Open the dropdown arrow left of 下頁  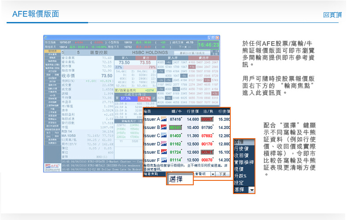(212, 174)
